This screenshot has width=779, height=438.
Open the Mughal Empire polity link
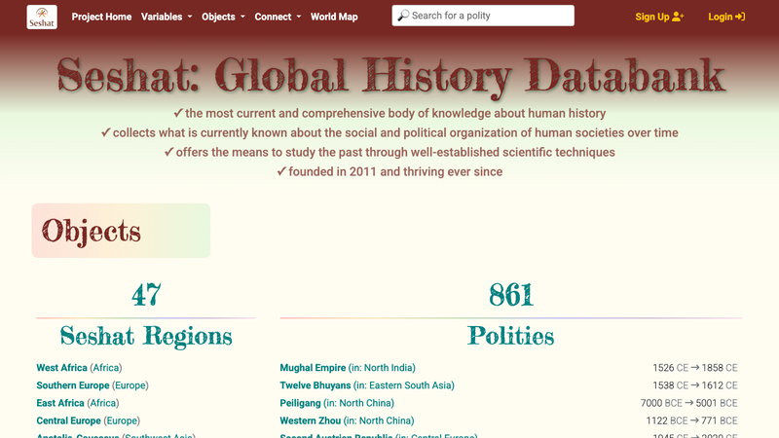(313, 368)
